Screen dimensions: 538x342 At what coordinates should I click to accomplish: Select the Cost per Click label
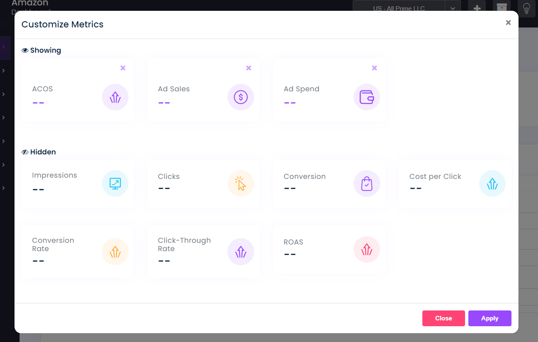tap(435, 176)
